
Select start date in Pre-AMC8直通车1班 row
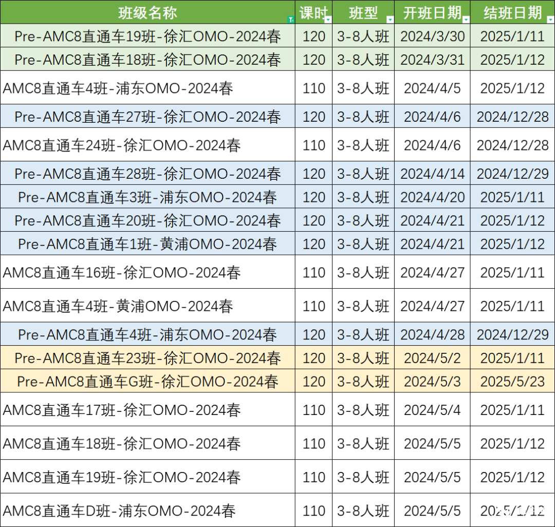click(x=432, y=243)
